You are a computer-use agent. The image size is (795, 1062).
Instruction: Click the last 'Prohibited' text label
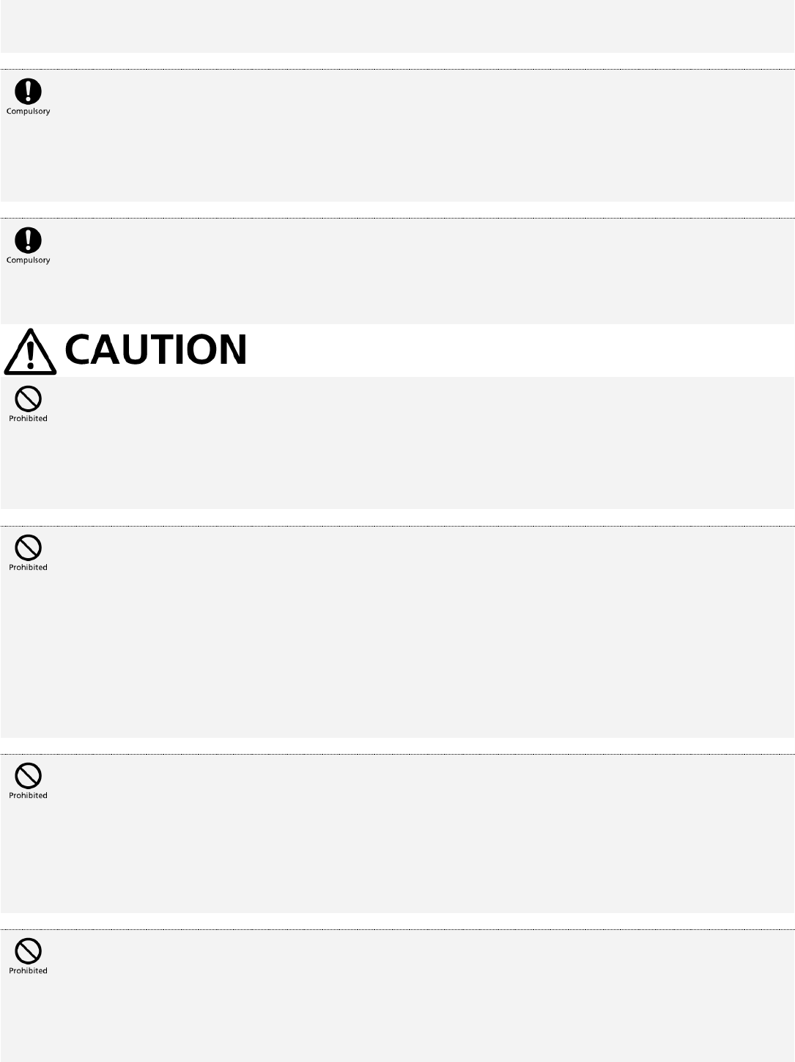point(28,971)
